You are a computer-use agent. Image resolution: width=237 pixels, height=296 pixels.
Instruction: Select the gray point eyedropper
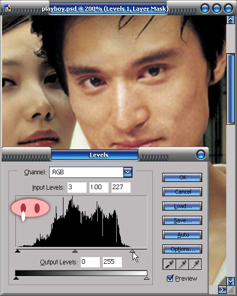[x=182, y=264]
